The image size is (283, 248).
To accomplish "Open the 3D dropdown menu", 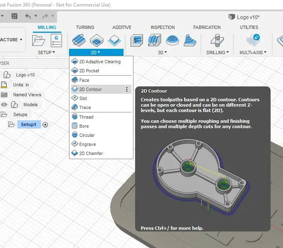I will coord(162,52).
